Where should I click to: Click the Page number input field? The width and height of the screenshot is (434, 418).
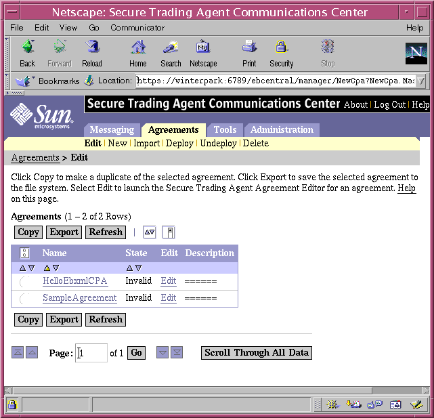pos(91,353)
